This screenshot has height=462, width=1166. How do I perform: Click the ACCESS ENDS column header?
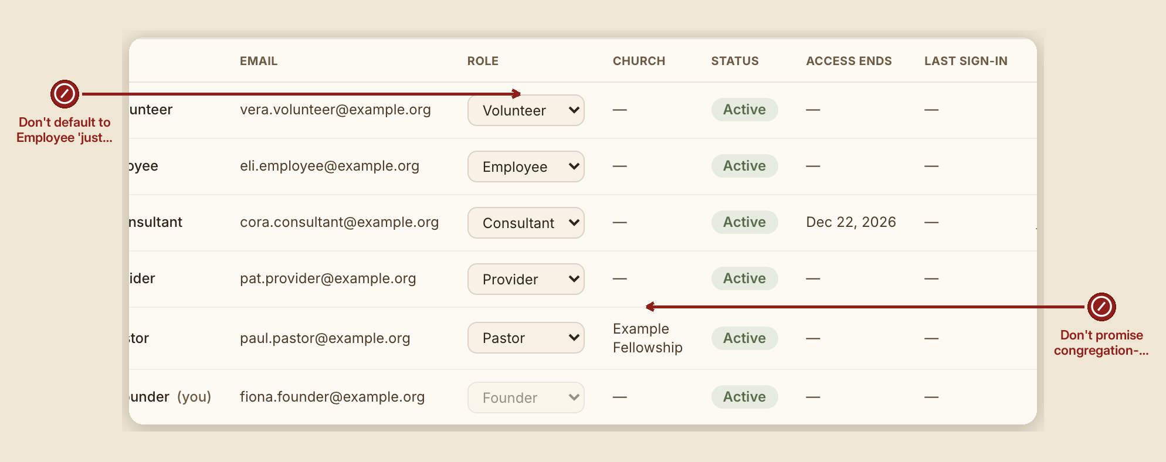(x=849, y=61)
